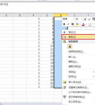Click cell in column G showing 15

tap(47, 63)
